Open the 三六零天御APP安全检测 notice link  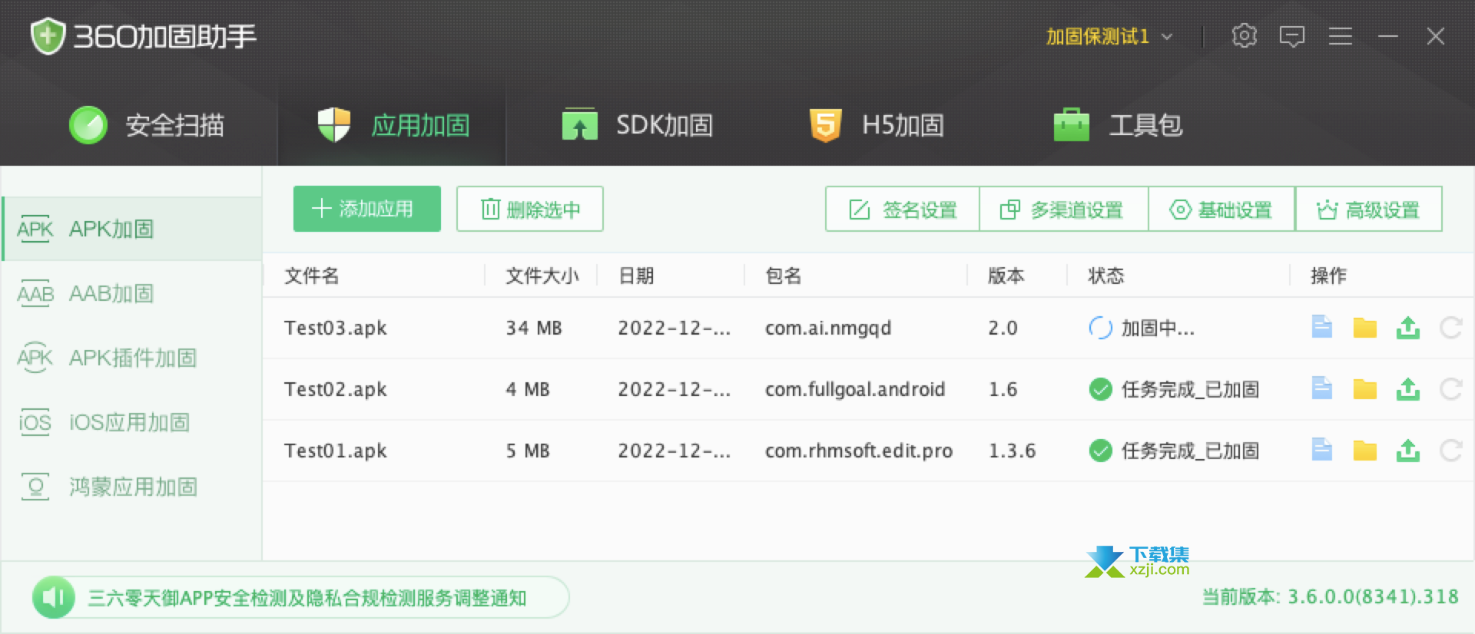(x=307, y=598)
